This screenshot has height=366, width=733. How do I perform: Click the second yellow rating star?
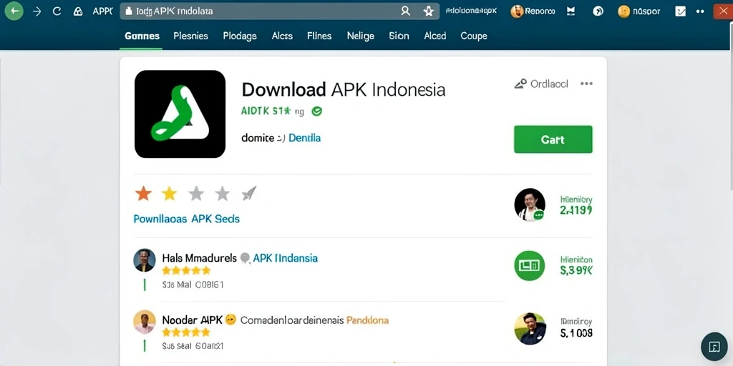click(169, 193)
